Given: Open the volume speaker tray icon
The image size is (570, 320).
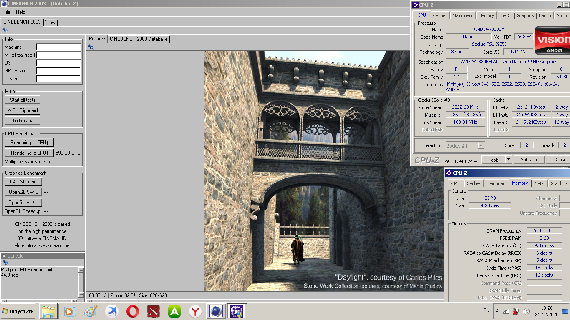Looking at the screenshot, I should click(x=526, y=311).
